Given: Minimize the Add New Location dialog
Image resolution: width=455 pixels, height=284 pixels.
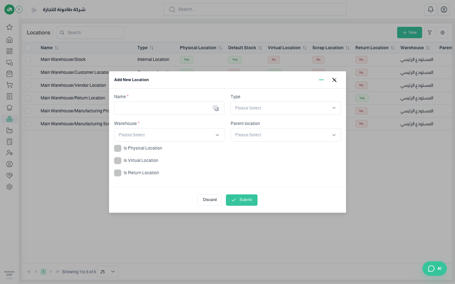Looking at the screenshot, I should (x=321, y=80).
